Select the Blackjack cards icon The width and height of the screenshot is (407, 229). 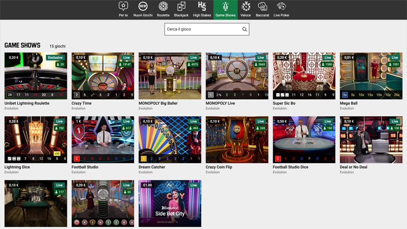point(181,6)
